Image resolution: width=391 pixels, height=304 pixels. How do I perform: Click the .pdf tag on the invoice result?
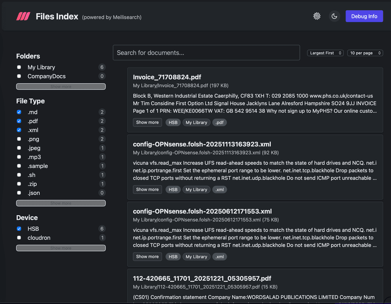[219, 122]
